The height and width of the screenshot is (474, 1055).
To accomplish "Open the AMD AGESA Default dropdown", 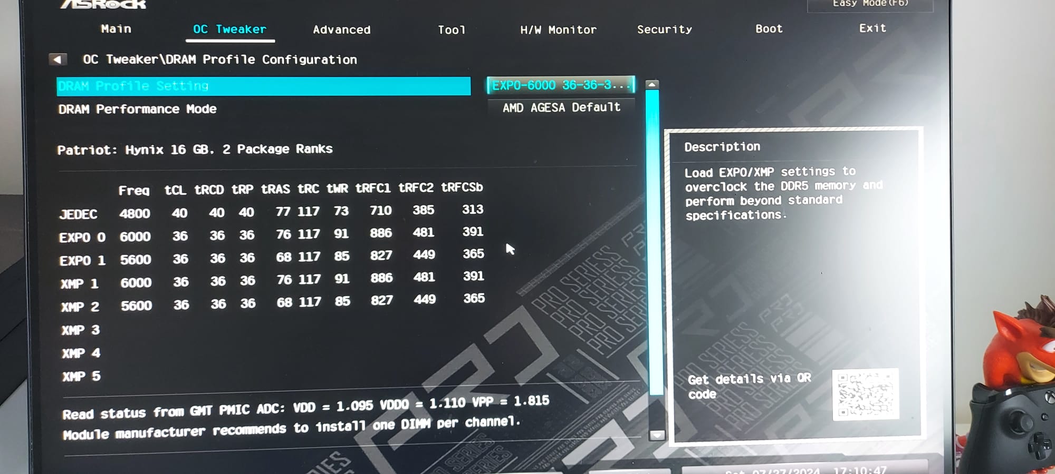I will (x=561, y=107).
